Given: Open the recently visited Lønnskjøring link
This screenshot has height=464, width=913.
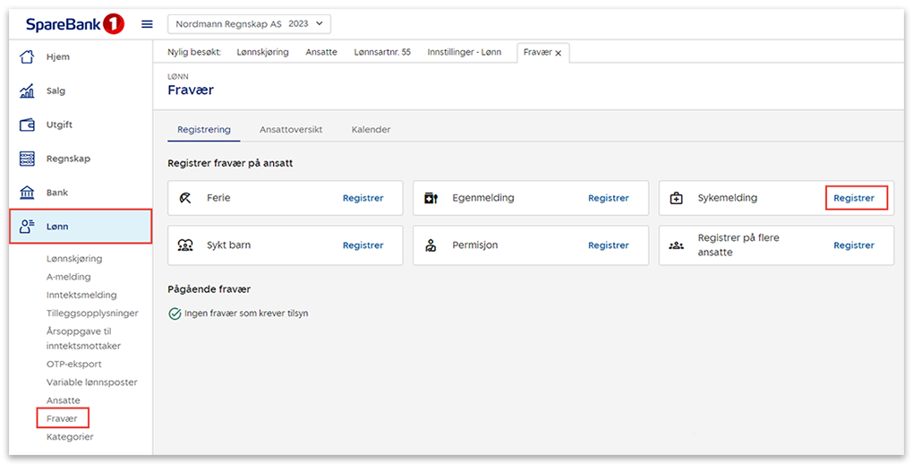Looking at the screenshot, I should pyautogui.click(x=262, y=53).
